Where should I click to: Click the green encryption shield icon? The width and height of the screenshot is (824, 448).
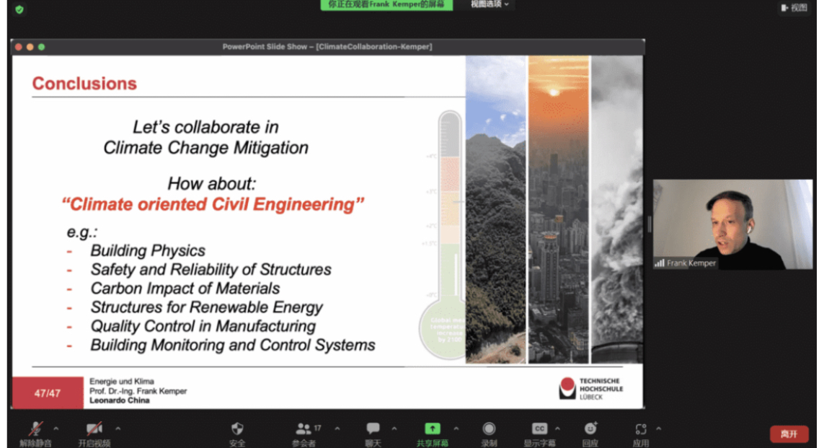19,9
